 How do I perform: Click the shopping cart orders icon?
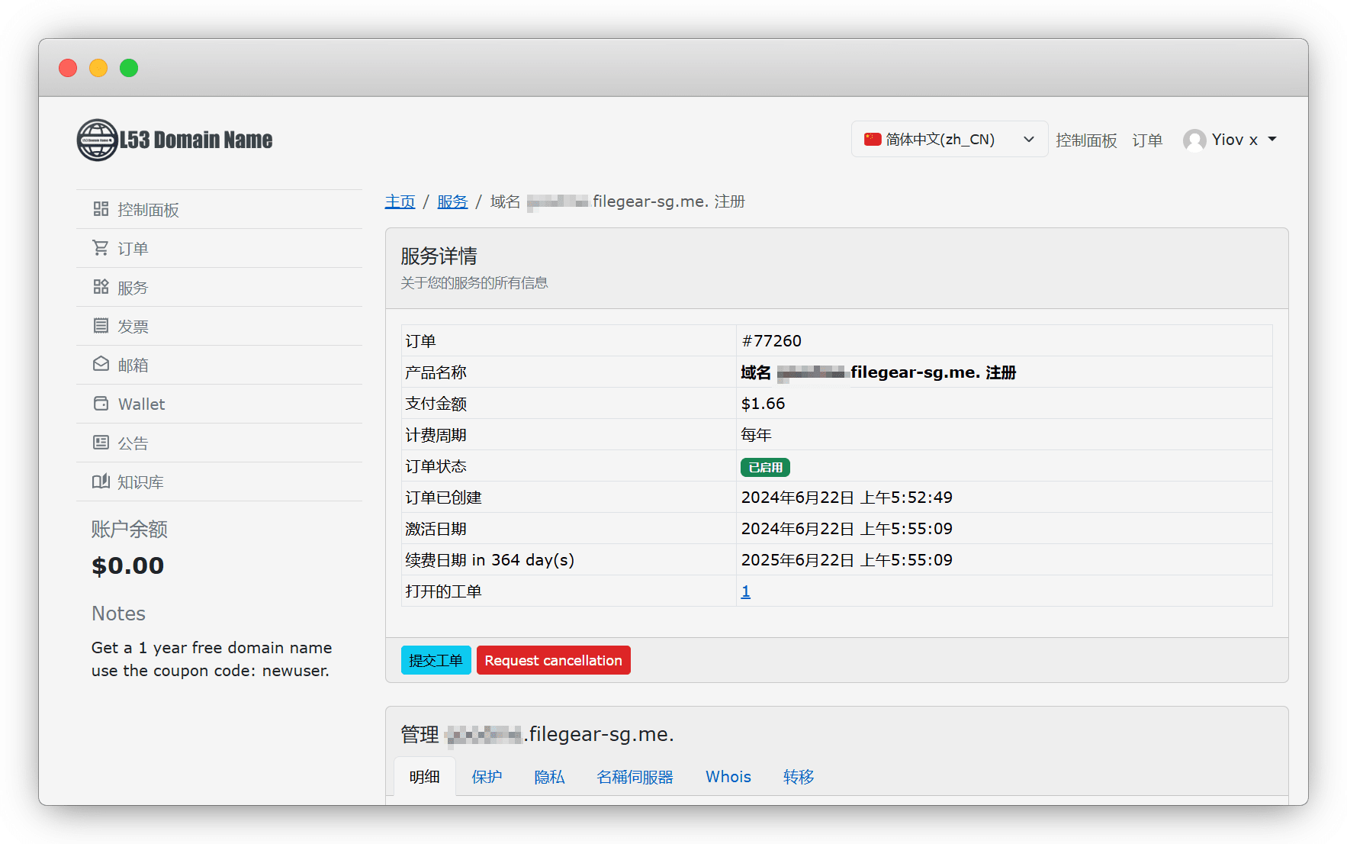tap(101, 248)
